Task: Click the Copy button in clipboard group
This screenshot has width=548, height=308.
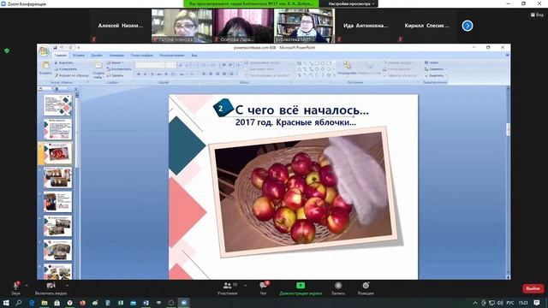Action: click(65, 68)
